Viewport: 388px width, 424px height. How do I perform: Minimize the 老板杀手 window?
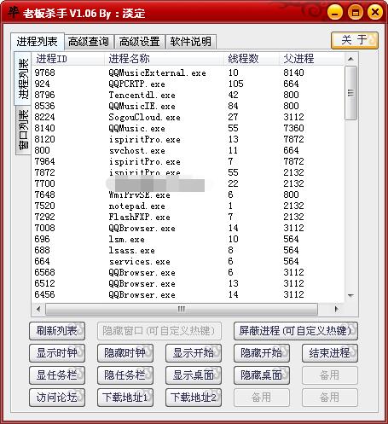335,13
